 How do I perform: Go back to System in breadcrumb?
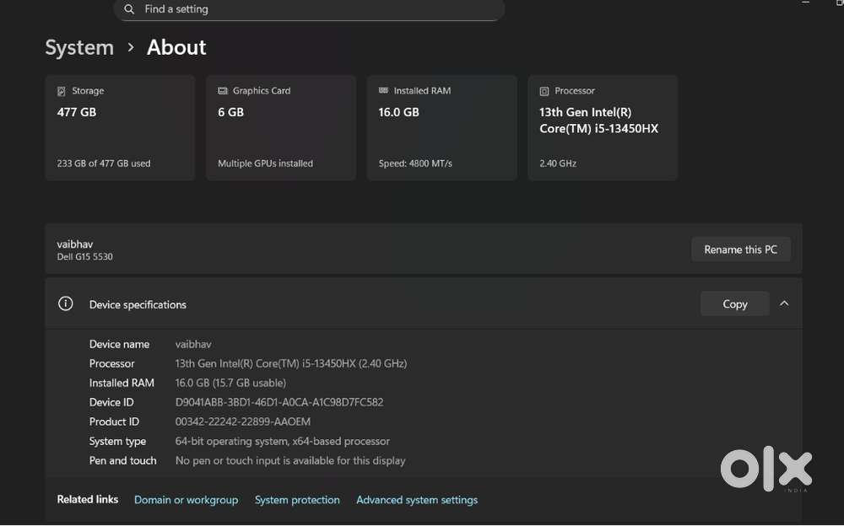79,48
